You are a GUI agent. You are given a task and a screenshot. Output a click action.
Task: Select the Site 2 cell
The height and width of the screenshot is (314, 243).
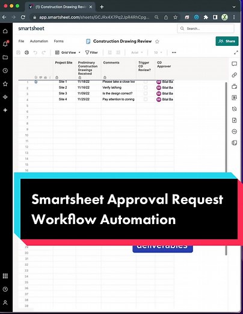pyautogui.click(x=64, y=88)
